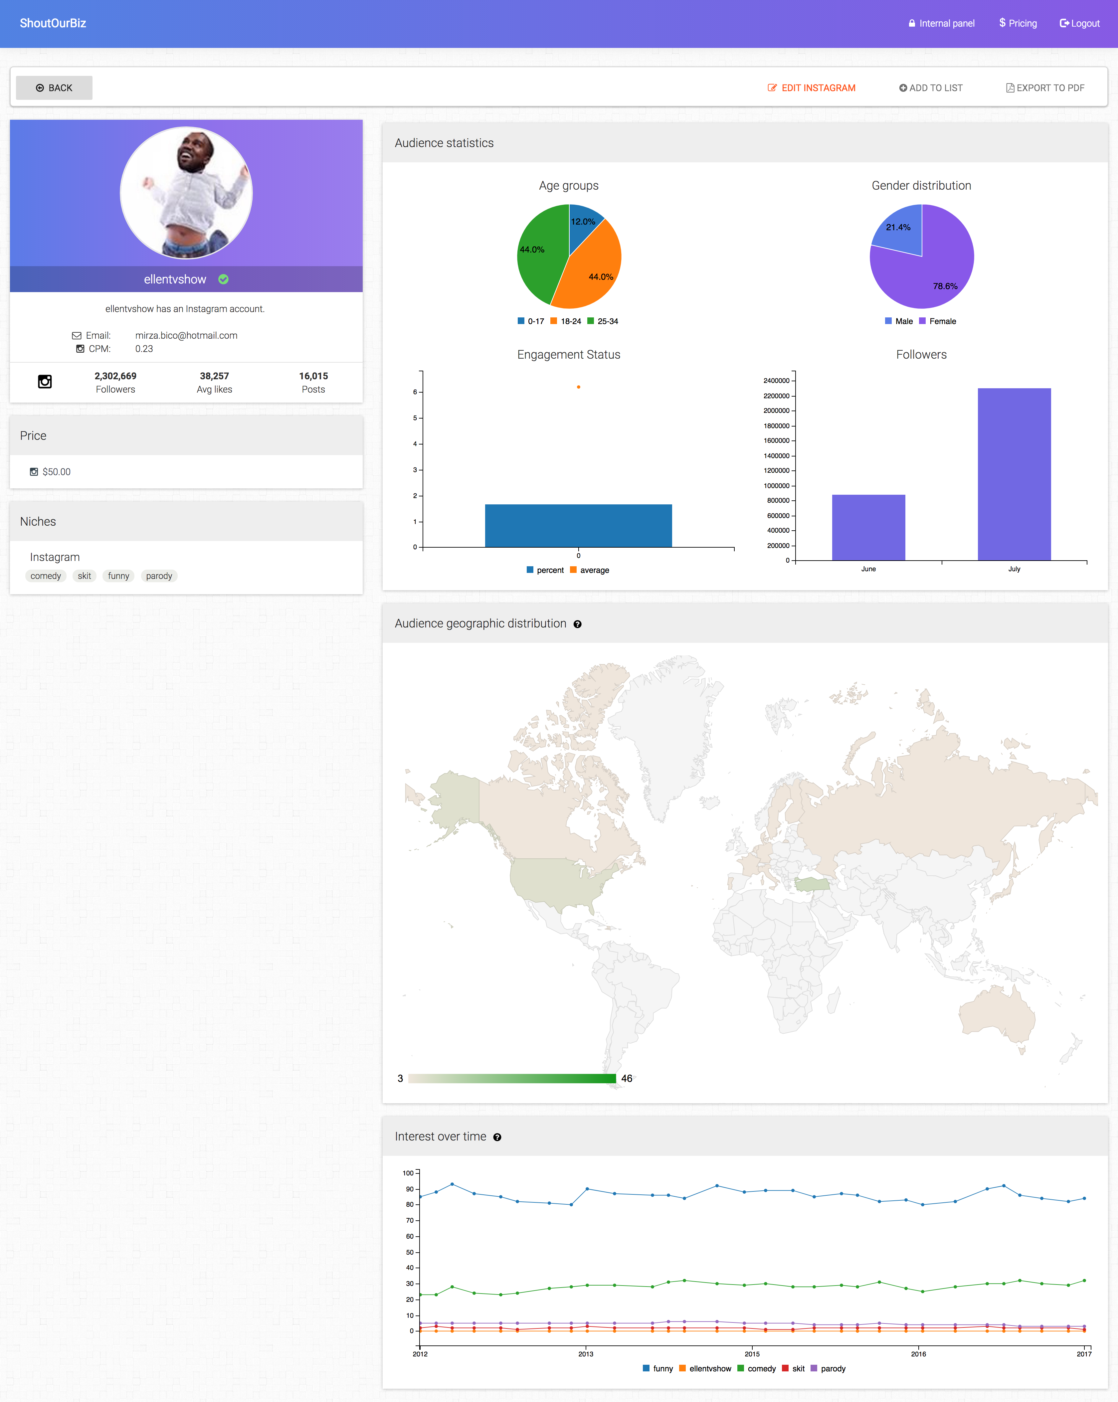Click the verified checkmark badge beside ellentvshow

(x=223, y=279)
